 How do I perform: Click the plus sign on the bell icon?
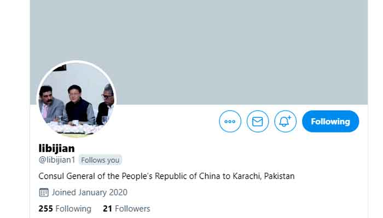[x=289, y=118]
